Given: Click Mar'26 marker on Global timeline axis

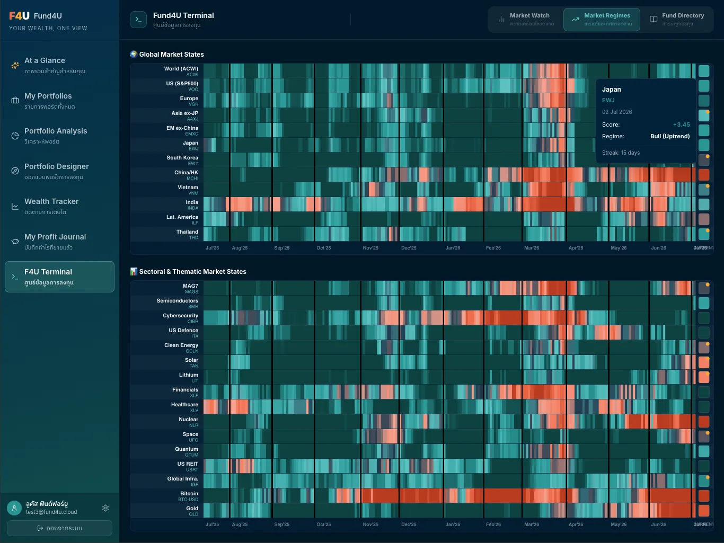Looking at the screenshot, I should pyautogui.click(x=532, y=248).
